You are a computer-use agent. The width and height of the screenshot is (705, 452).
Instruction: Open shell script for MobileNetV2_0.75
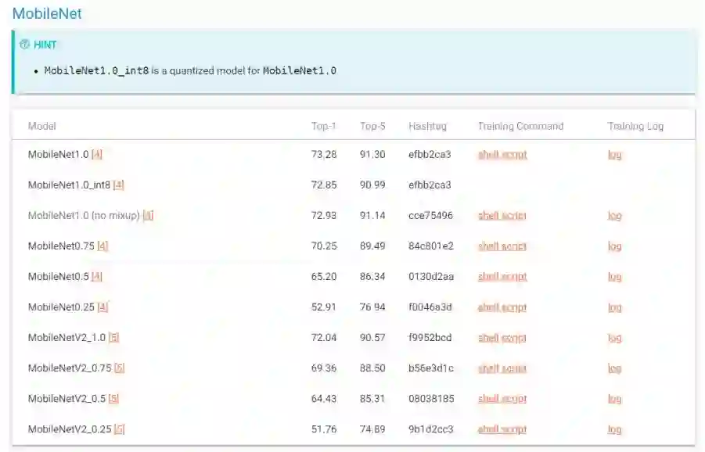coord(502,368)
